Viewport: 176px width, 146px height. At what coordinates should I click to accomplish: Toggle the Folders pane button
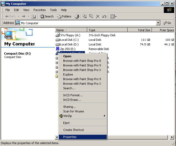coord(64,16)
